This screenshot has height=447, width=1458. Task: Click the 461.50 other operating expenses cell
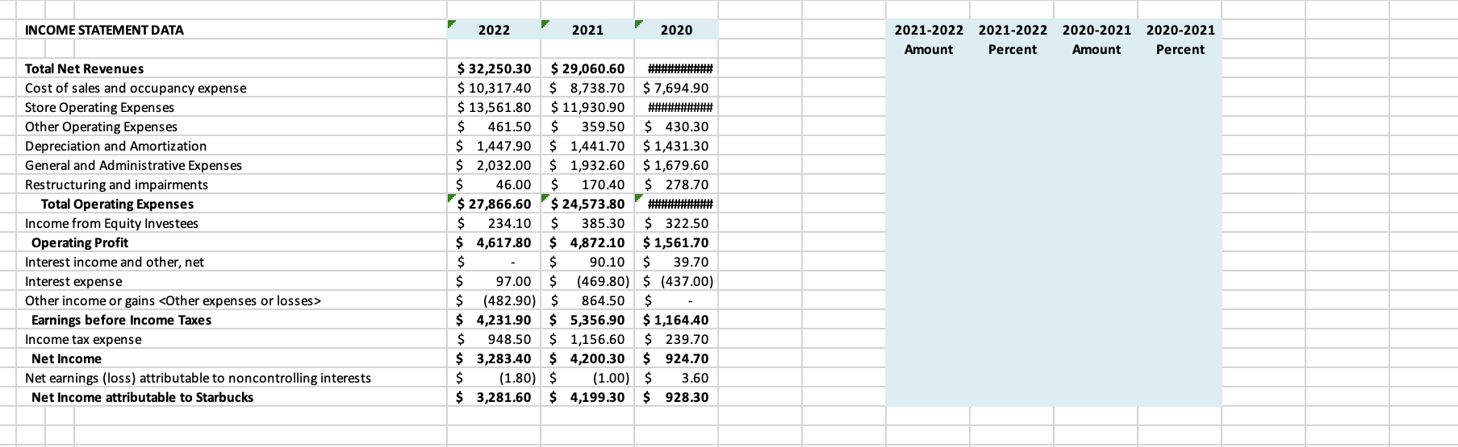click(x=494, y=126)
